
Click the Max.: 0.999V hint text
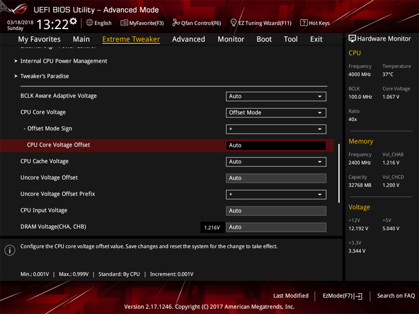(74, 274)
